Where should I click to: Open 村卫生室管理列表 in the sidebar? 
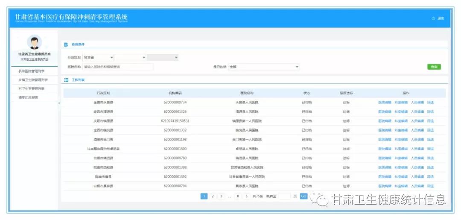click(32, 88)
